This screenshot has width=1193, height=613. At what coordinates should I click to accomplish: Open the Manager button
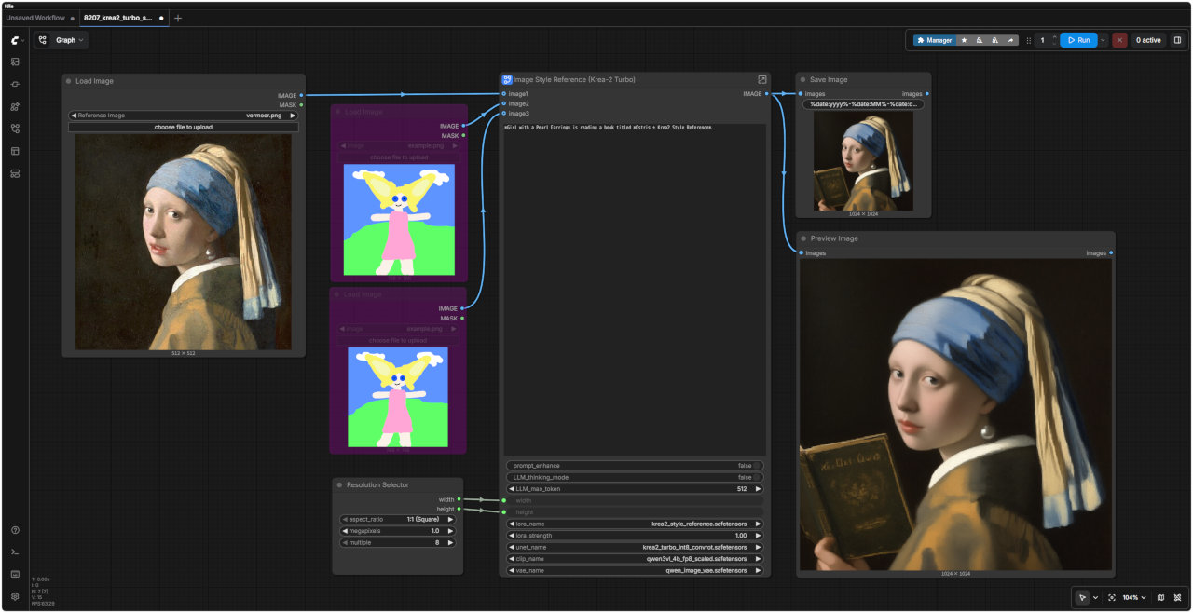pos(934,40)
